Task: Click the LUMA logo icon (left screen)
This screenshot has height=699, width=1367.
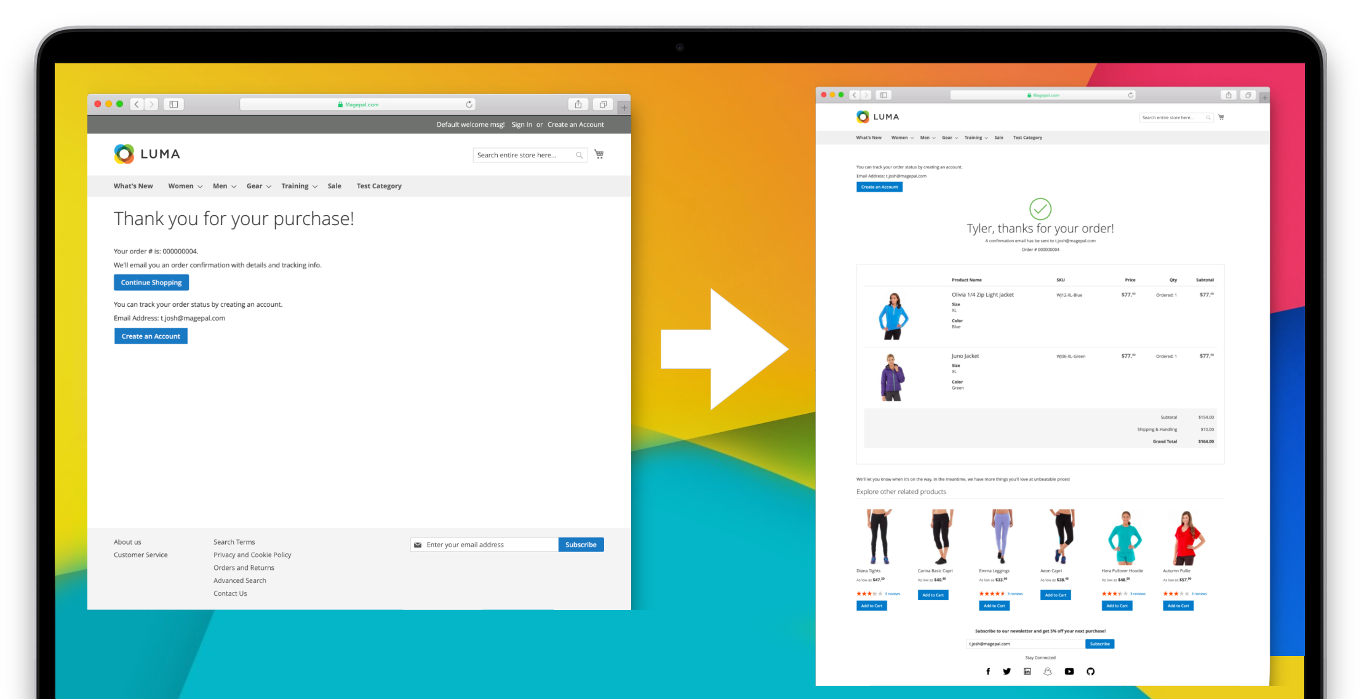Action: (124, 153)
